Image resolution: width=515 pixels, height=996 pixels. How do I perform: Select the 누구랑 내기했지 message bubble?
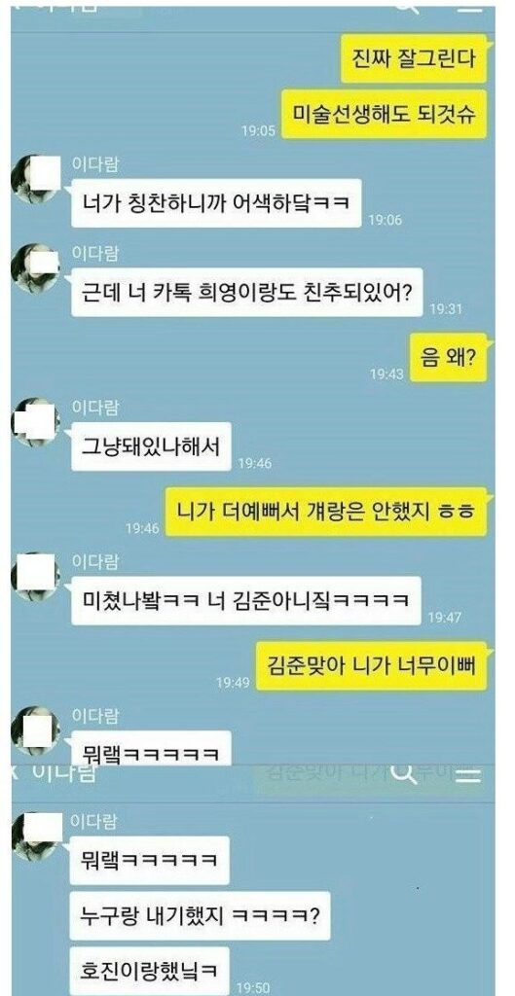tap(201, 916)
